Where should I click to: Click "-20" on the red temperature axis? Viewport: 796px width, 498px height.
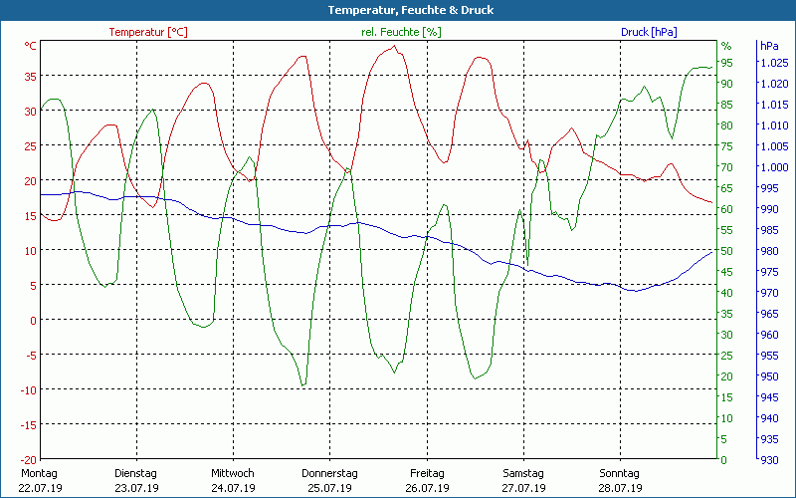28,460
